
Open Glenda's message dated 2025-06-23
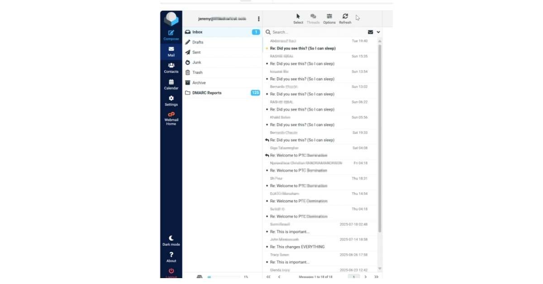[x=319, y=270]
